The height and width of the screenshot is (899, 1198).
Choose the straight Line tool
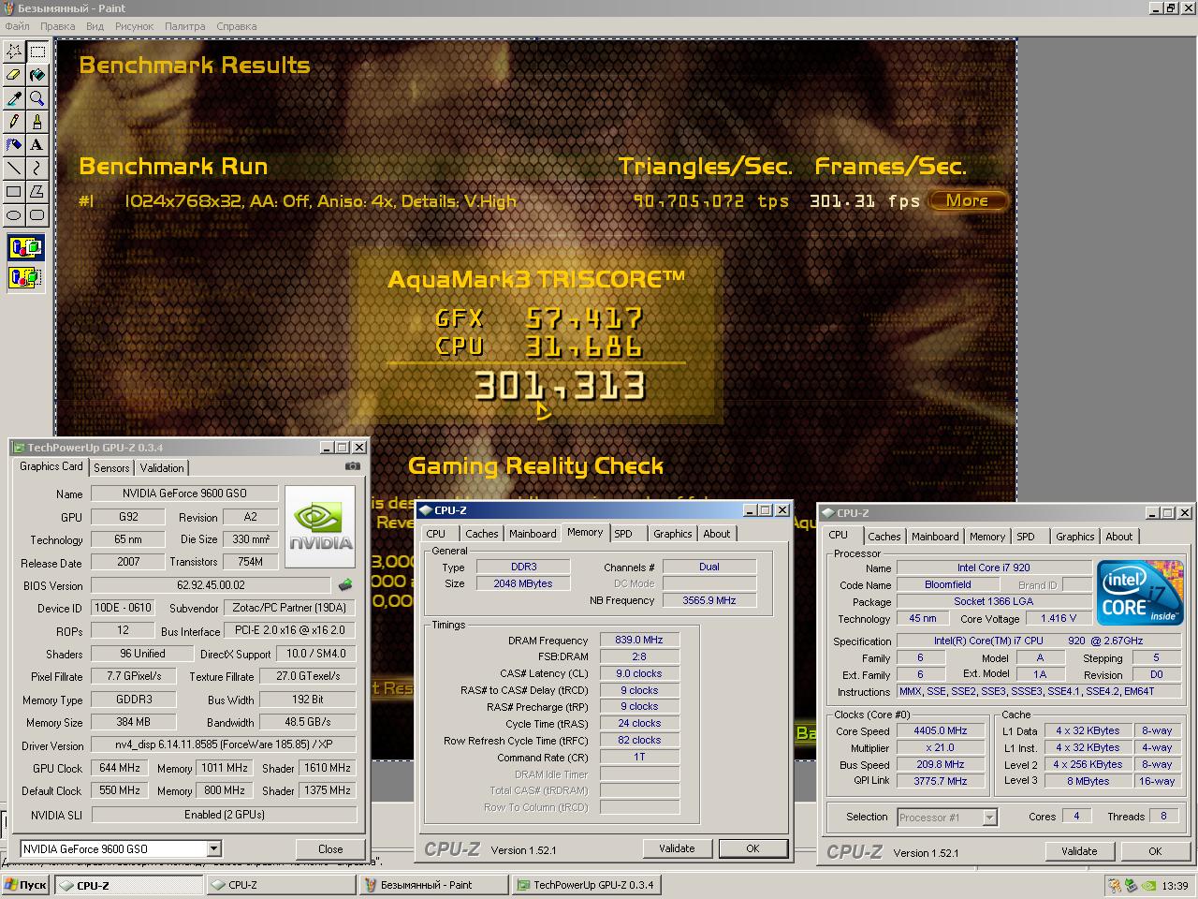click(14, 169)
